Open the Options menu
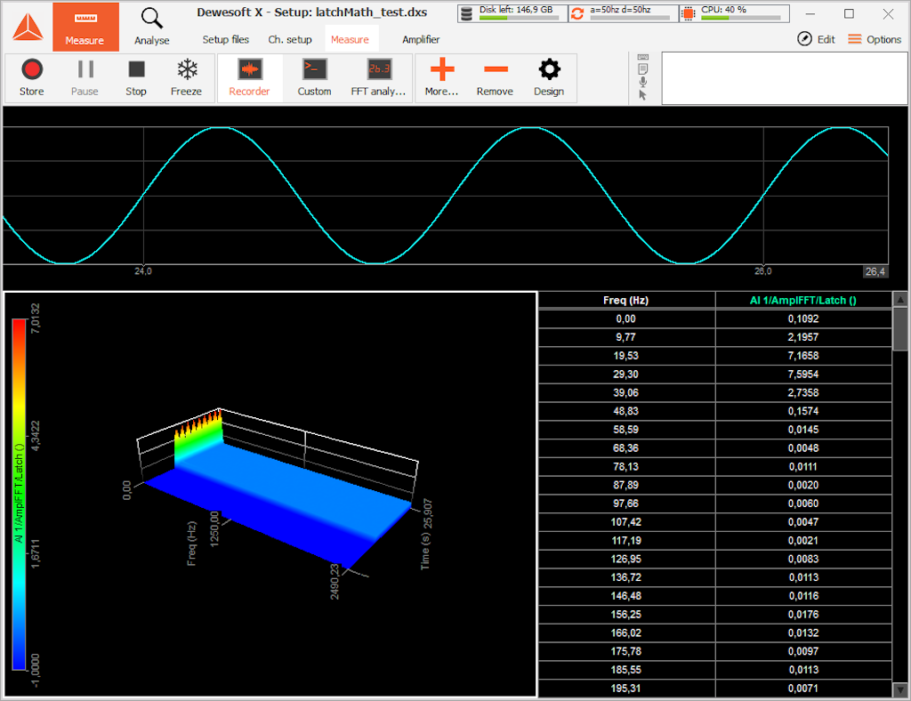Viewport: 911px width, 701px height. click(x=875, y=39)
